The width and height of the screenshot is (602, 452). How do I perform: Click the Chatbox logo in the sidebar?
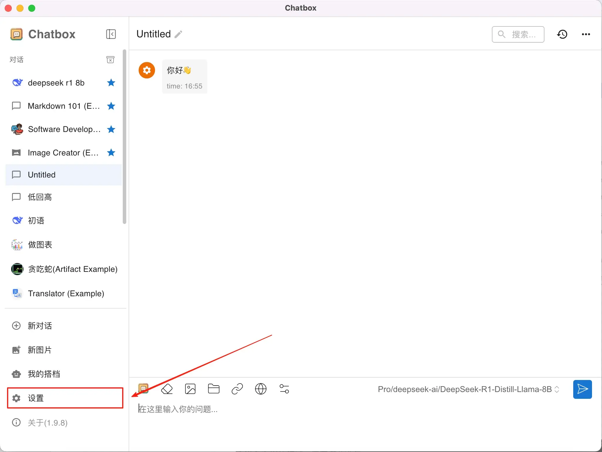pos(16,34)
